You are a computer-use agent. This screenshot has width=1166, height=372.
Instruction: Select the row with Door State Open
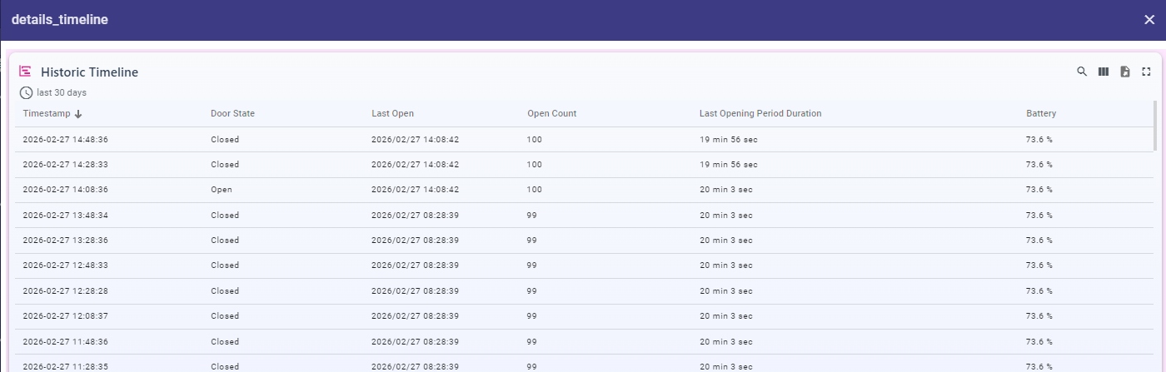[222, 190]
